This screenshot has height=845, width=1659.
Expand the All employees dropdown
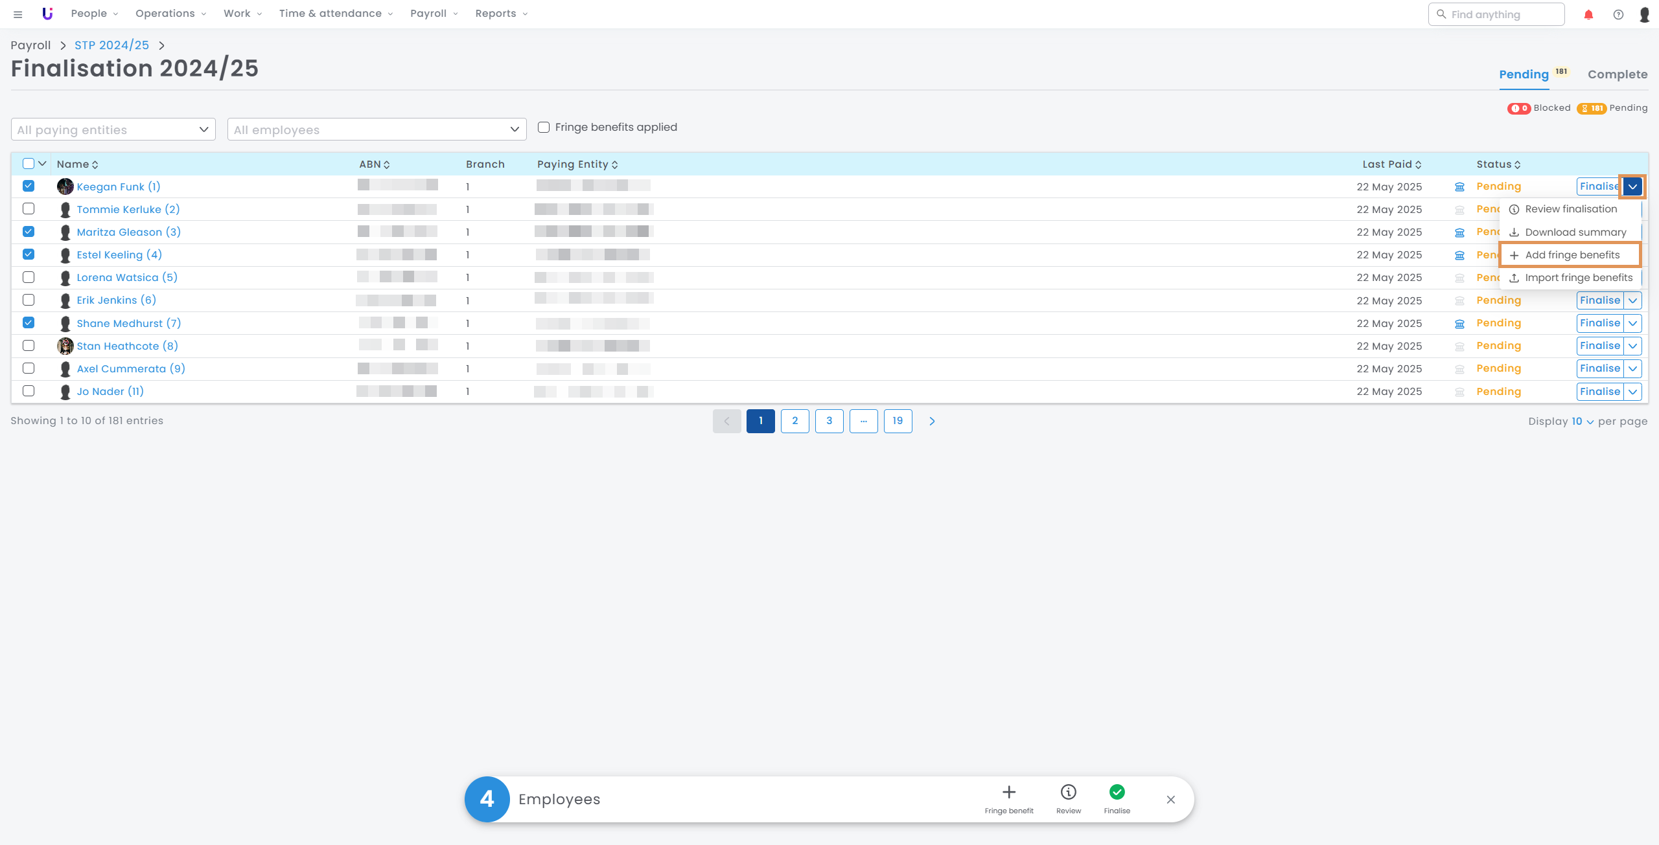point(377,130)
